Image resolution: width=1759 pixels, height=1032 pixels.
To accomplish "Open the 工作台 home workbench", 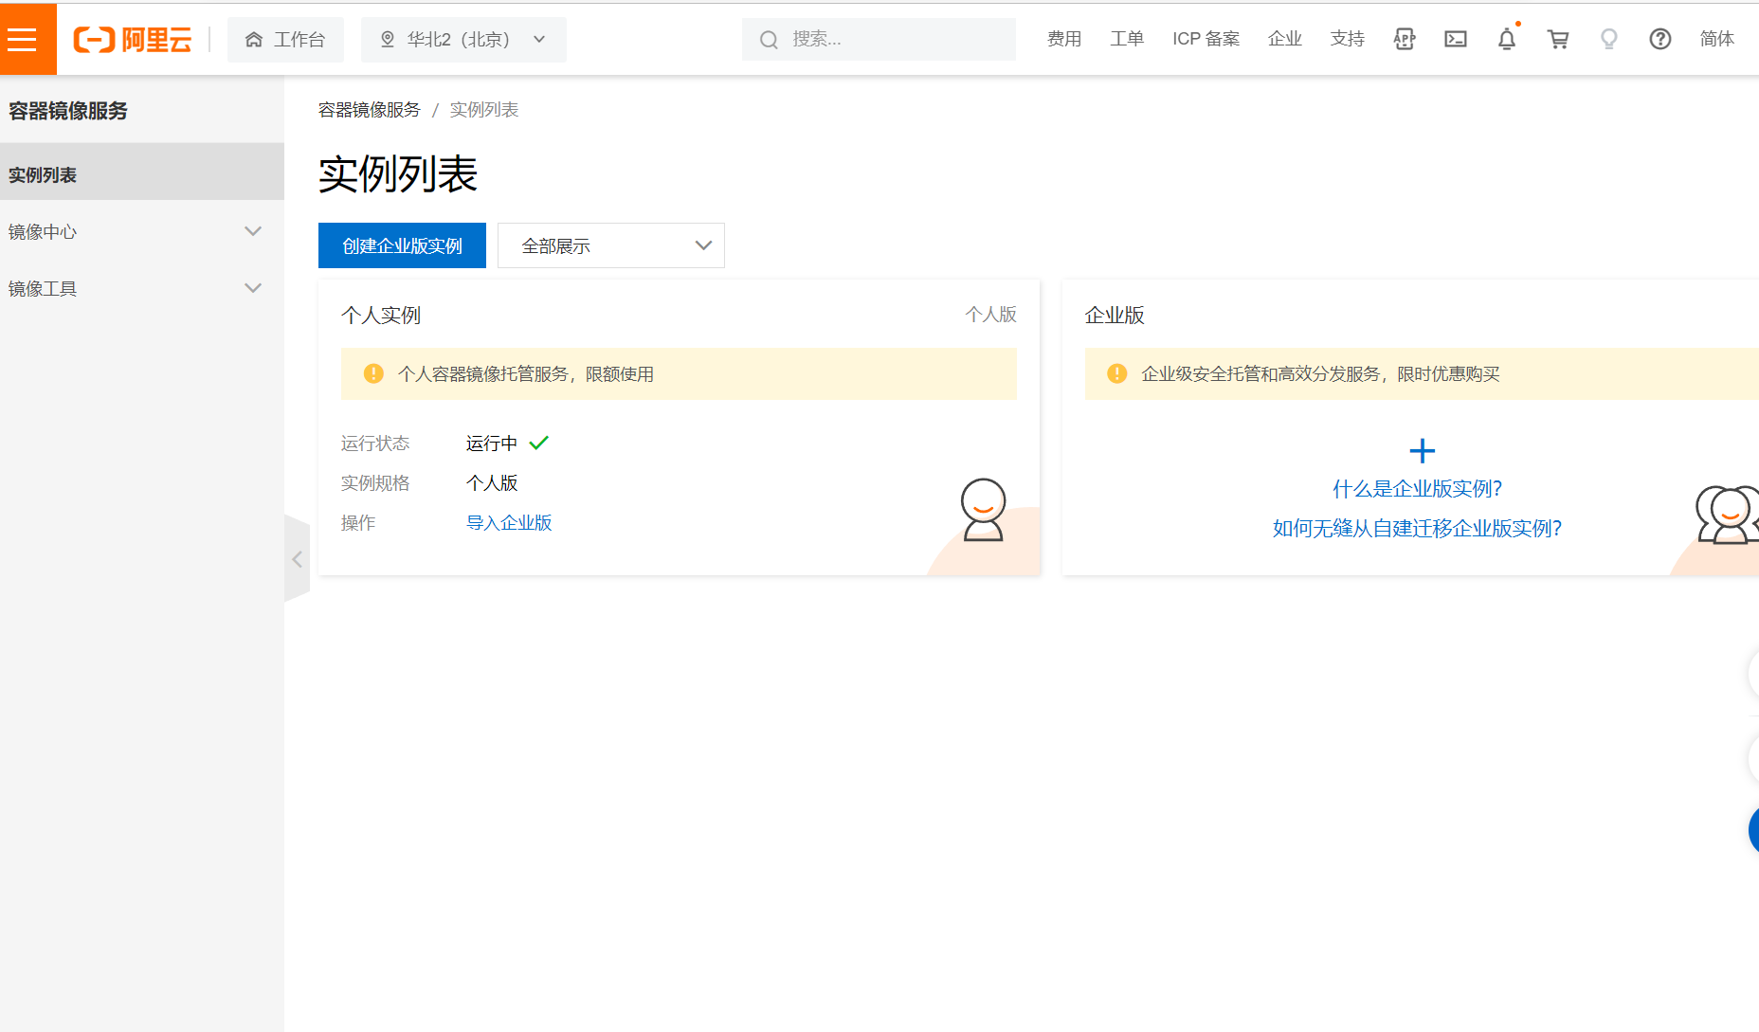I will pyautogui.click(x=285, y=39).
